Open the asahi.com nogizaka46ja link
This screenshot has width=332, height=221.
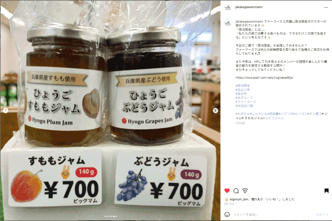point(265,78)
